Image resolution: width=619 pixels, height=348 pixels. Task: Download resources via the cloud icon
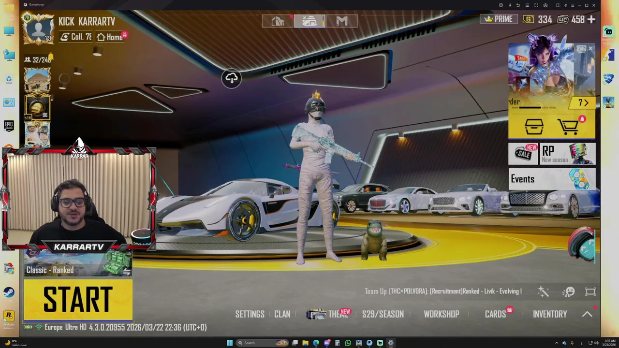pyautogui.click(x=231, y=78)
